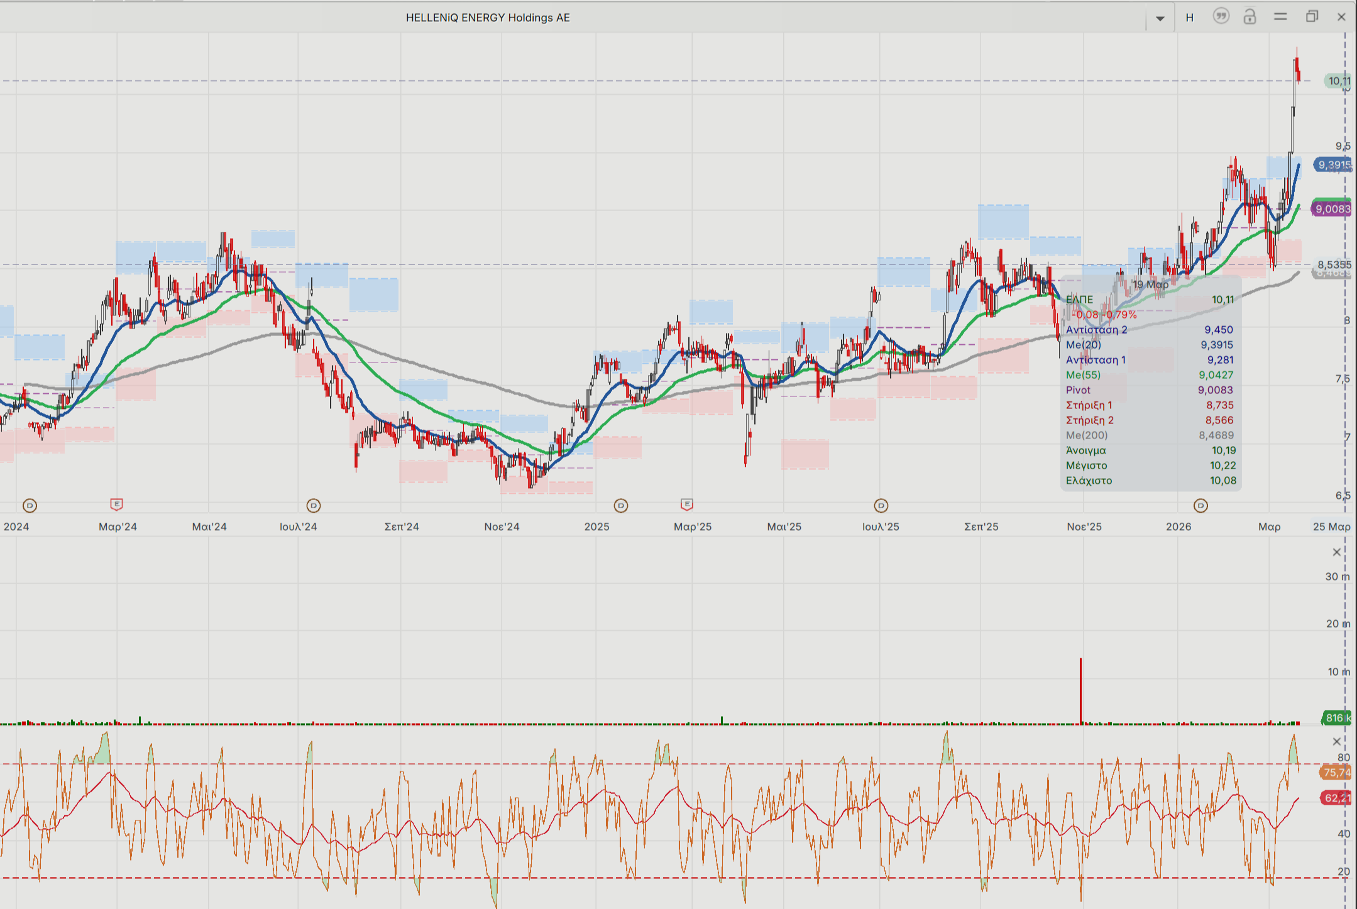Open the symbol dropdown arrow in title bar
Screen dimensions: 1357x909
(x=1160, y=18)
